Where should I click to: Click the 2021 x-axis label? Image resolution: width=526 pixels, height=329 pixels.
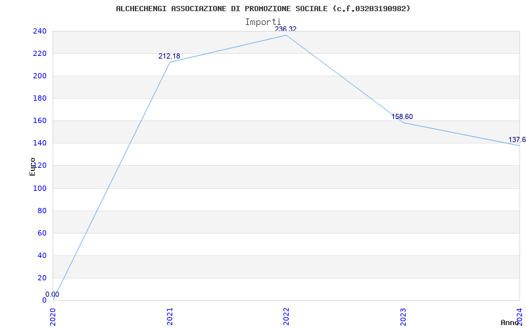coord(170,316)
